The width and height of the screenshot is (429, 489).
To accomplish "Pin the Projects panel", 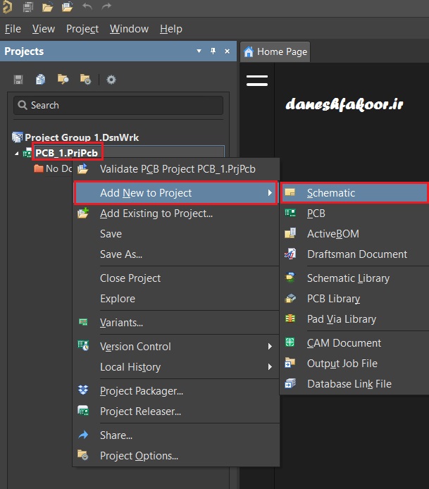I will tap(213, 51).
